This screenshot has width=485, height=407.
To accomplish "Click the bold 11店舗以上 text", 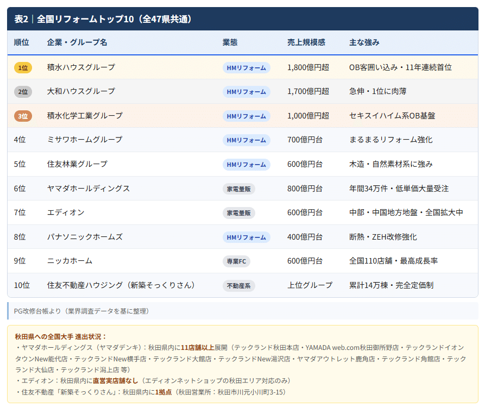I will (198, 348).
